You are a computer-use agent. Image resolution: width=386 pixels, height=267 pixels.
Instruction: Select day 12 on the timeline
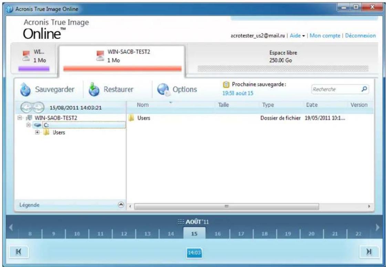[x=124, y=234]
